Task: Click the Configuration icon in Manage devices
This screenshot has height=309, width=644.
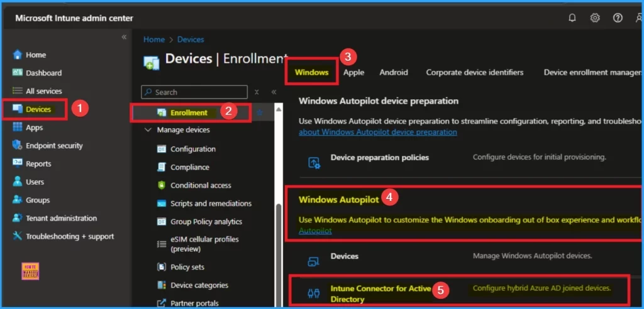Action: pyautogui.click(x=162, y=149)
